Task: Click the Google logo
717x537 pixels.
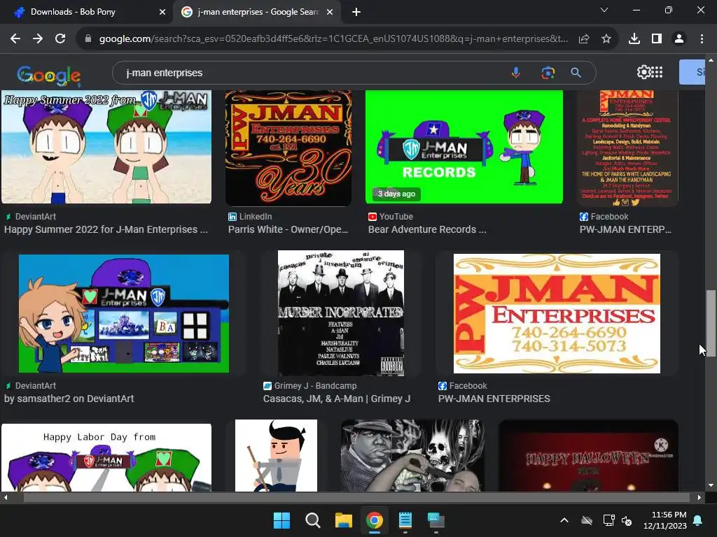Action: click(x=49, y=75)
